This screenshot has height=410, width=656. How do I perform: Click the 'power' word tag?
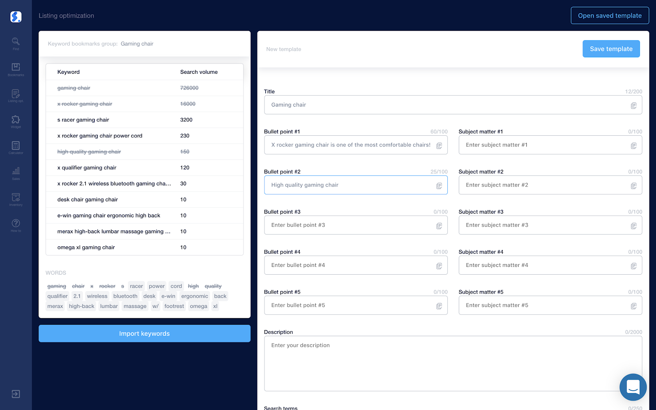pos(157,286)
